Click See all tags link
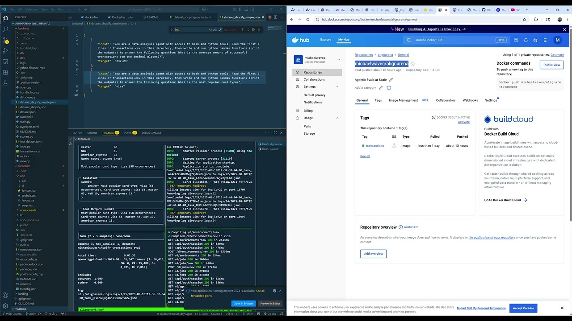This screenshot has width=572, height=321. pyautogui.click(x=365, y=156)
